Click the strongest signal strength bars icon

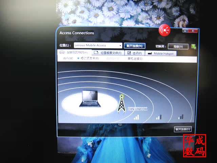(136, 117)
